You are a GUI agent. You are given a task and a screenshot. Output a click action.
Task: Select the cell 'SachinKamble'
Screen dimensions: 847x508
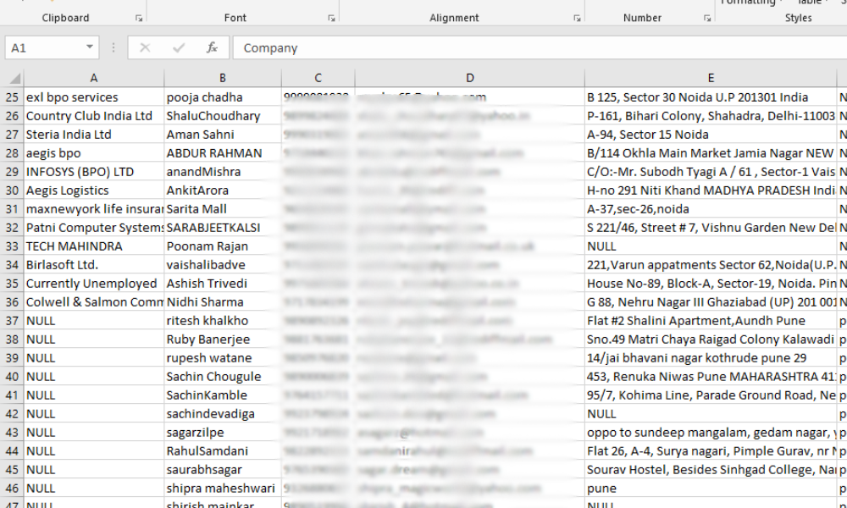point(223,395)
